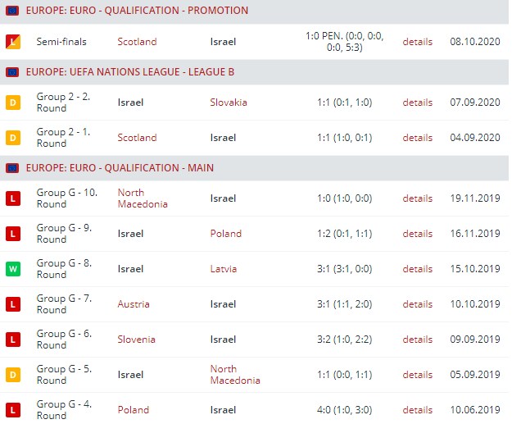Image resolution: width=512 pixels, height=424 pixels.
Task: Open Europe: Euro - Qualification - Main header
Action: tap(120, 168)
